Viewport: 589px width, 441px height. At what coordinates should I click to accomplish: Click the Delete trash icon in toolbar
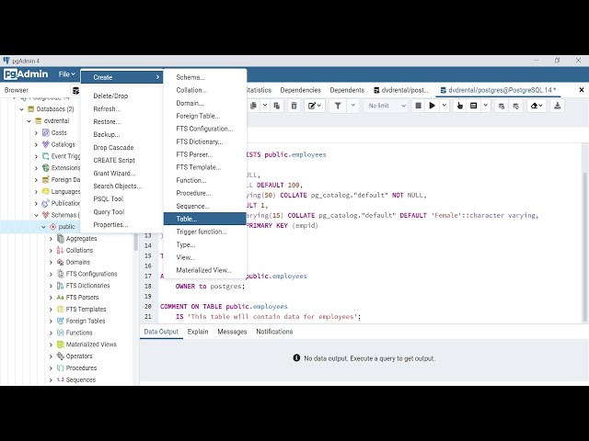click(294, 106)
